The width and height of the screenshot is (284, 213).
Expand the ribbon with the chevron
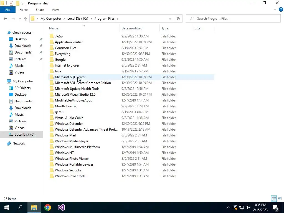pos(275,10)
